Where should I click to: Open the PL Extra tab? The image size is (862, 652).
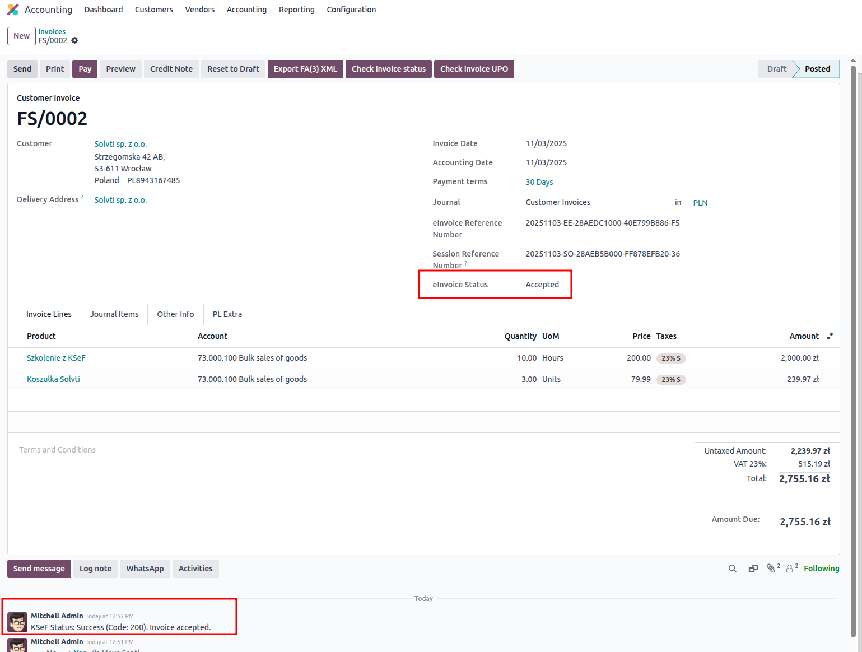point(227,314)
